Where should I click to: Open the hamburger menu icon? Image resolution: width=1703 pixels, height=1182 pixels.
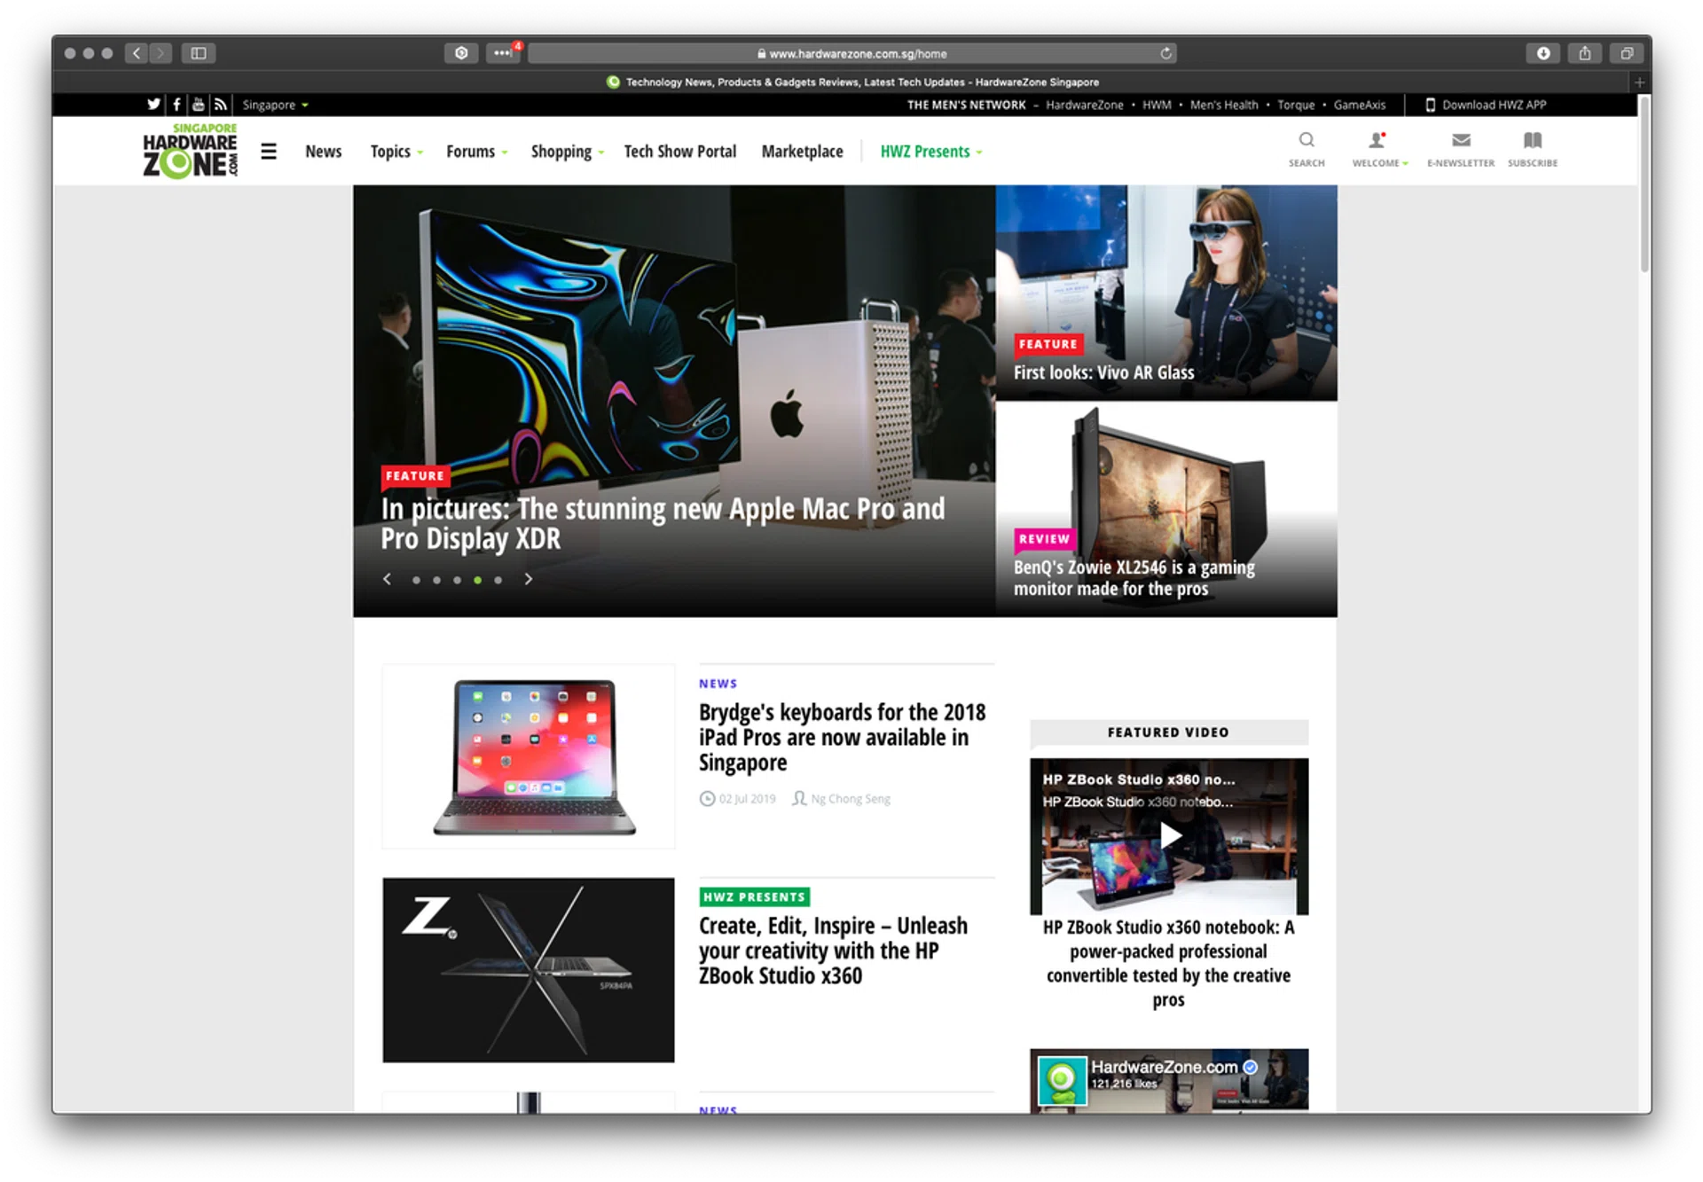point(269,152)
